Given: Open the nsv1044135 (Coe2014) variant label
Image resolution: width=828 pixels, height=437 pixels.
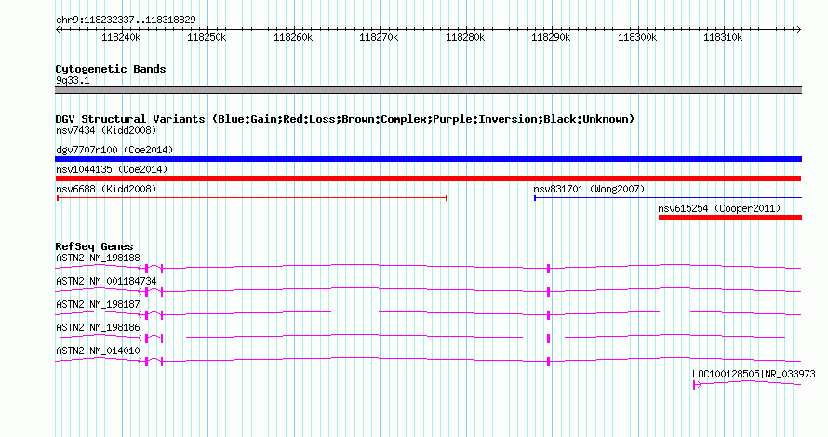Looking at the screenshot, I should [112, 169].
